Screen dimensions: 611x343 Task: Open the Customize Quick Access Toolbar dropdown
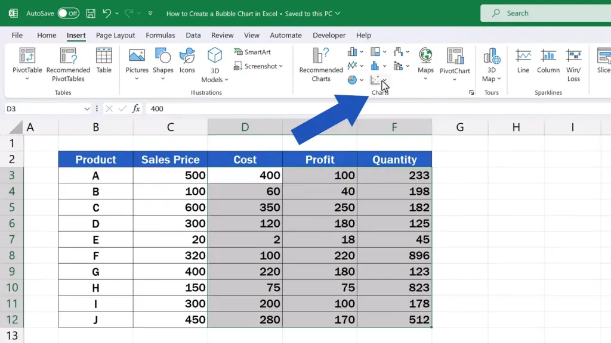coord(150,13)
